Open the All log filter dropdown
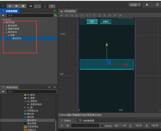The width and height of the screenshot is (161, 131). click(120, 126)
